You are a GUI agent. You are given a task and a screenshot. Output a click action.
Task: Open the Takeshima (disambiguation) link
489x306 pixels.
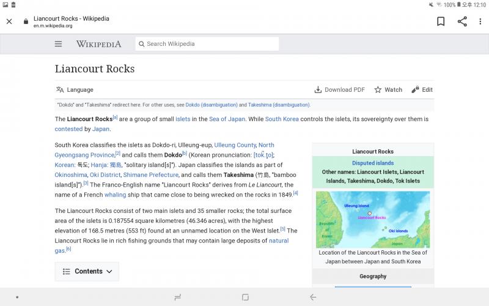[x=279, y=105]
